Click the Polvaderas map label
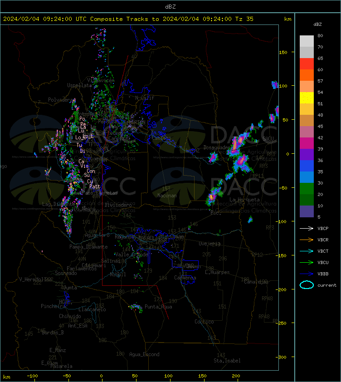 [62, 100]
